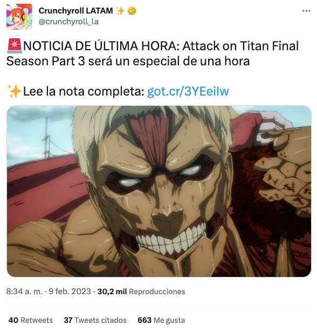Open the @crunchyroll_la handle link

(x=68, y=22)
